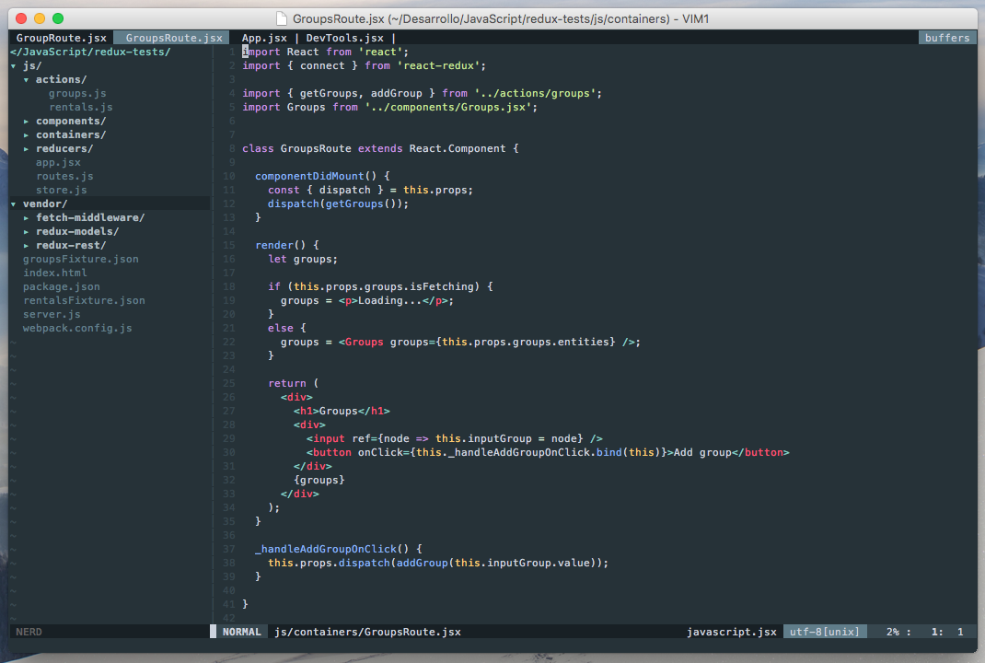
Task: Place cursor on componentDidMount method name
Action: click(309, 177)
